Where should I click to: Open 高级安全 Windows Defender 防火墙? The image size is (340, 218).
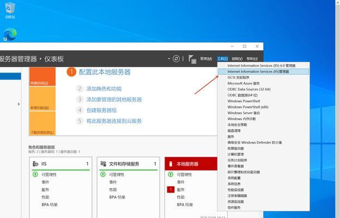click(264, 142)
